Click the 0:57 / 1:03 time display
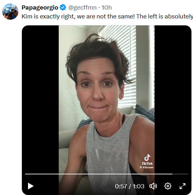Screen dimensions: 193x195 click(x=130, y=186)
